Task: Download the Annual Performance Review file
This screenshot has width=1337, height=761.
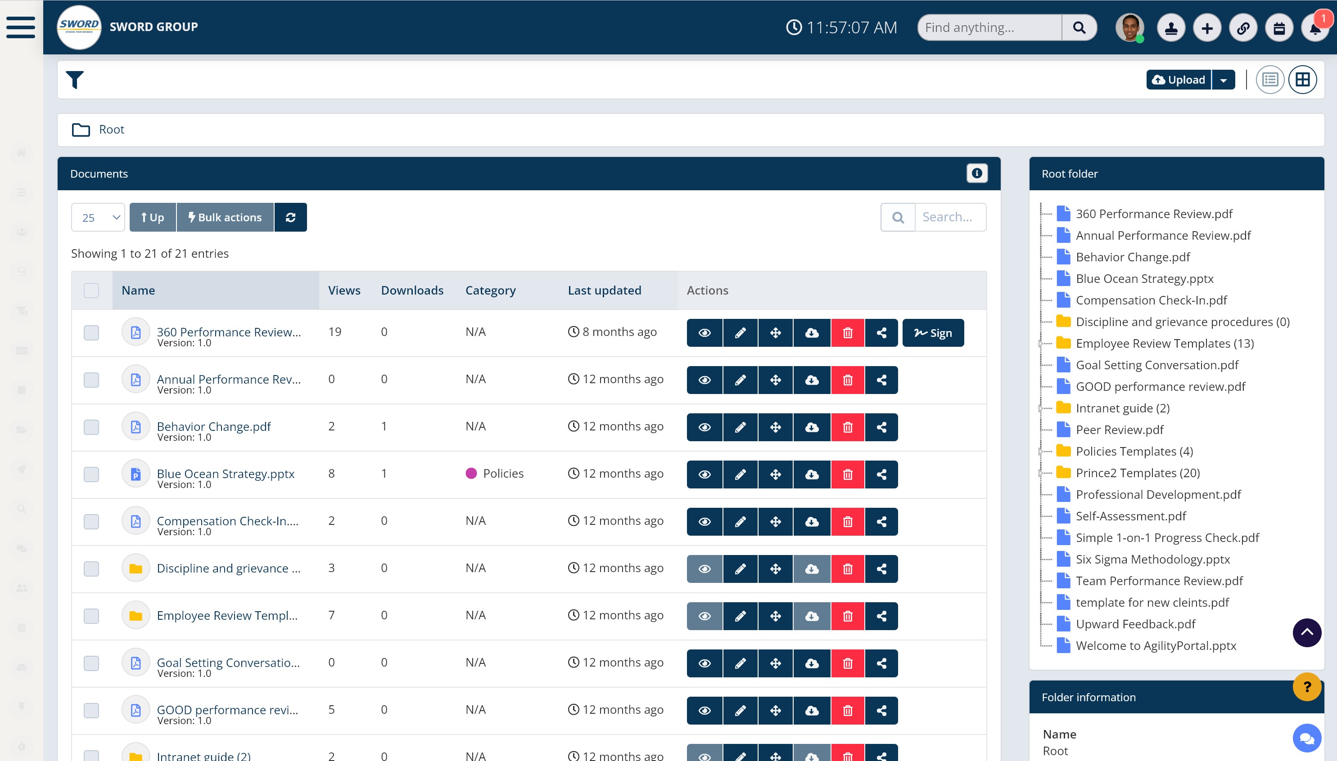Action: [x=812, y=380]
